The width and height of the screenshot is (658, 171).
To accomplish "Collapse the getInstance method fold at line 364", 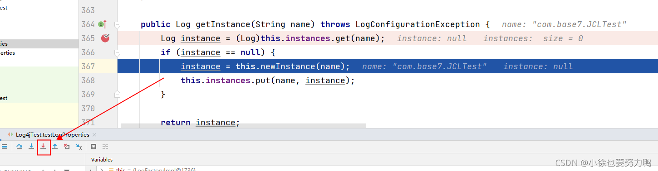I will pyautogui.click(x=117, y=24).
